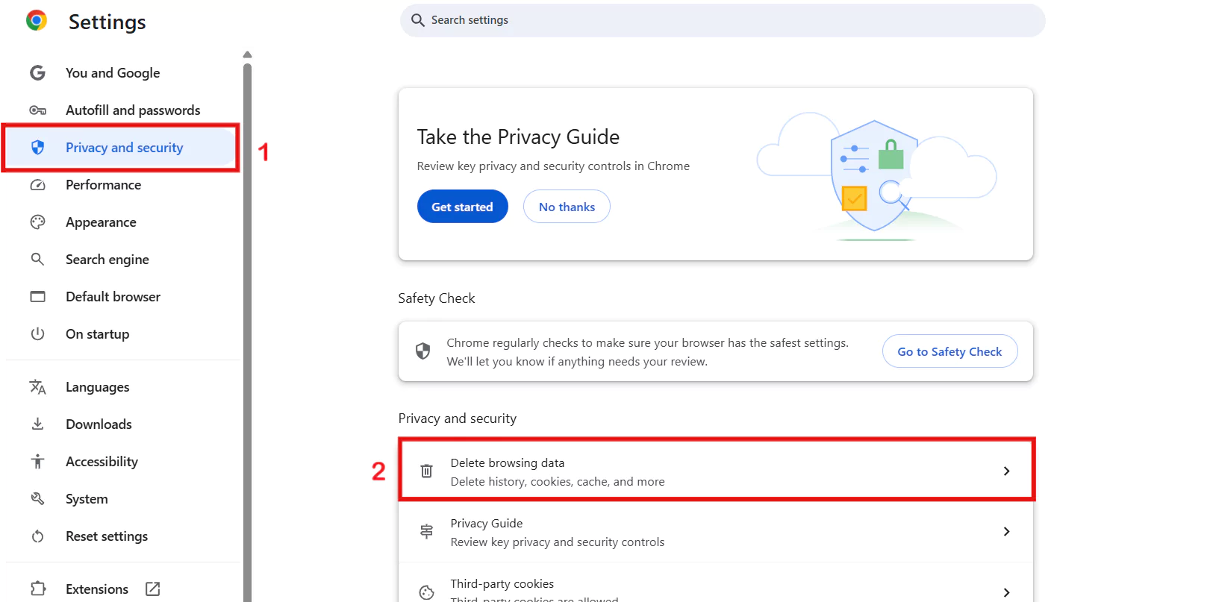This screenshot has width=1213, height=602.
Task: Click the Extensions puzzle piece icon
Action: (38, 589)
